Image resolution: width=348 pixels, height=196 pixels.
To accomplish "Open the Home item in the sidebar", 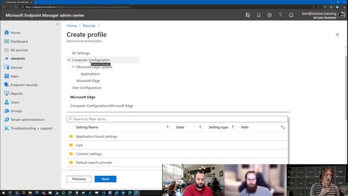I will click(x=15, y=33).
